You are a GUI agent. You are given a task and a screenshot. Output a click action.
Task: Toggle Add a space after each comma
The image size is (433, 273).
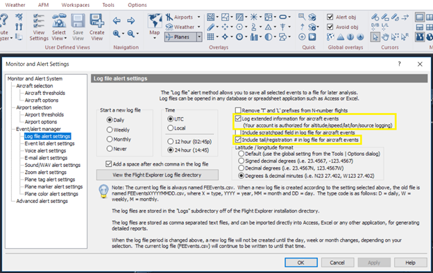tap(108, 164)
